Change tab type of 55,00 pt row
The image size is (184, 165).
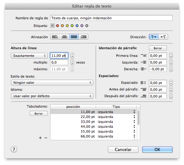click(134, 131)
